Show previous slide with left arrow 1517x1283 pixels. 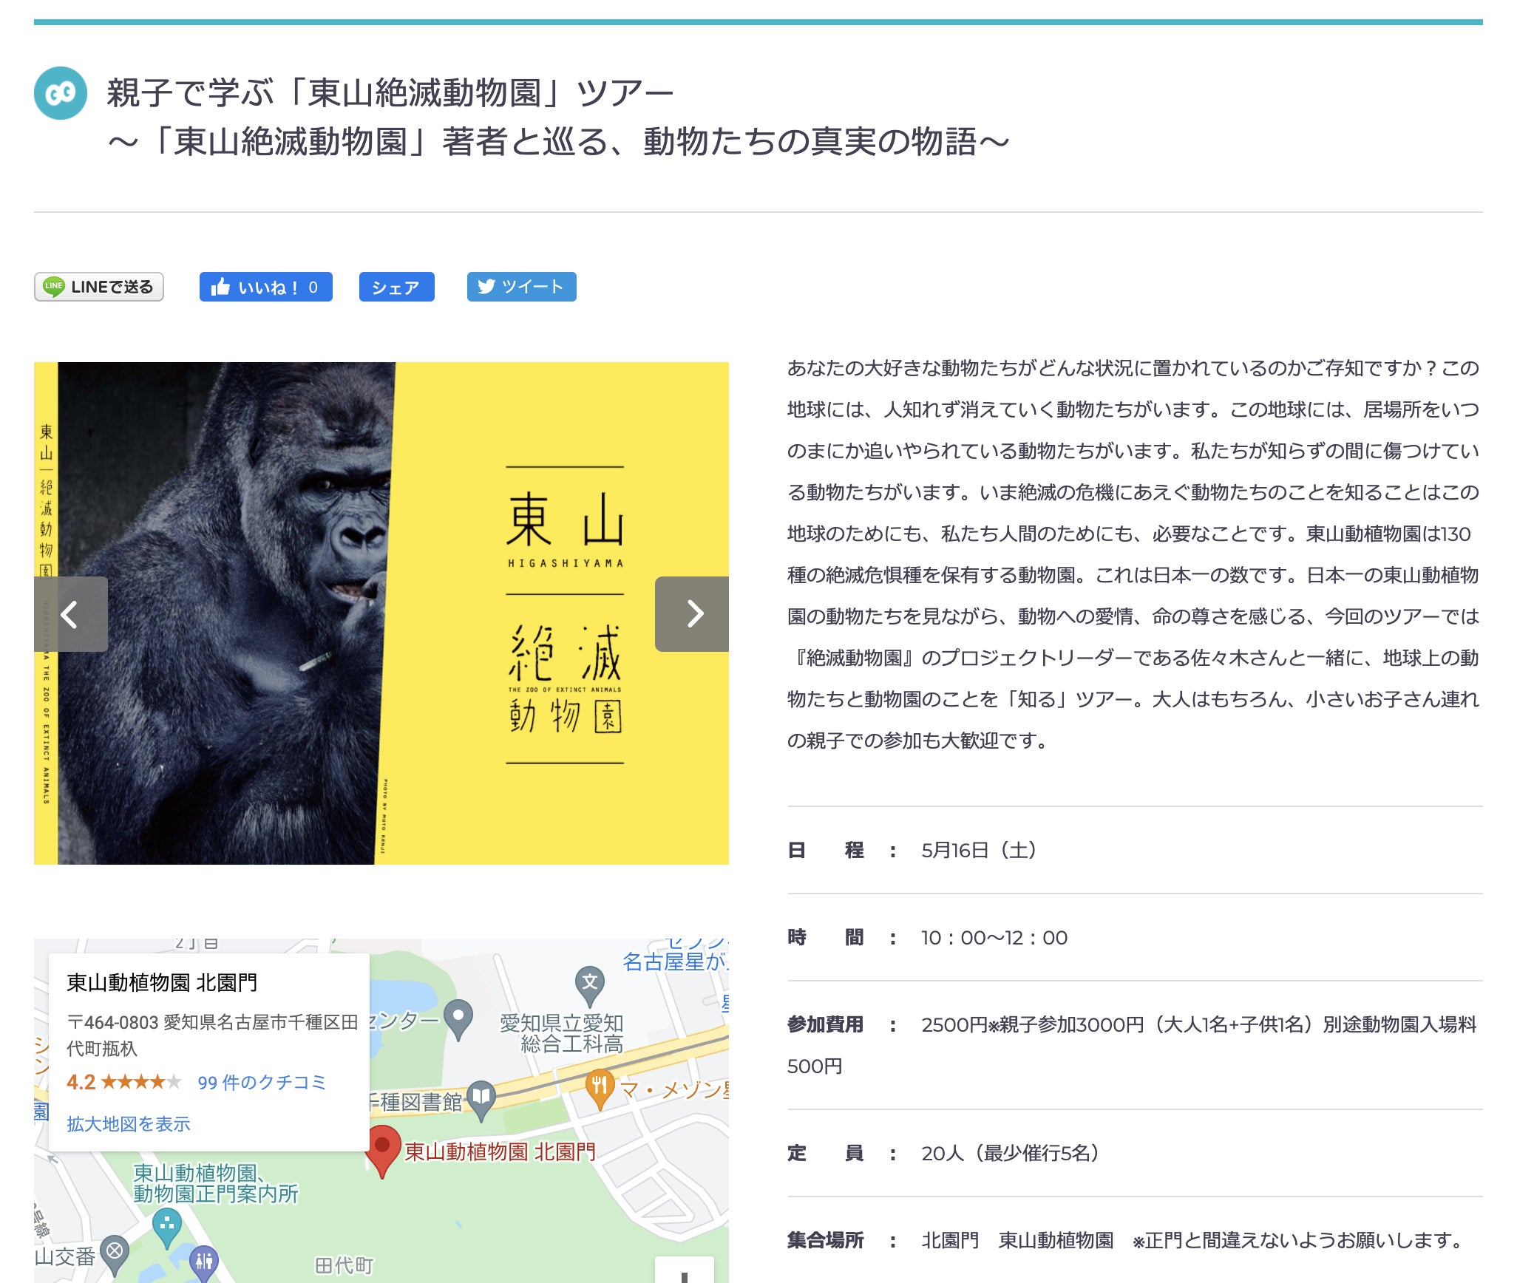pos(70,613)
